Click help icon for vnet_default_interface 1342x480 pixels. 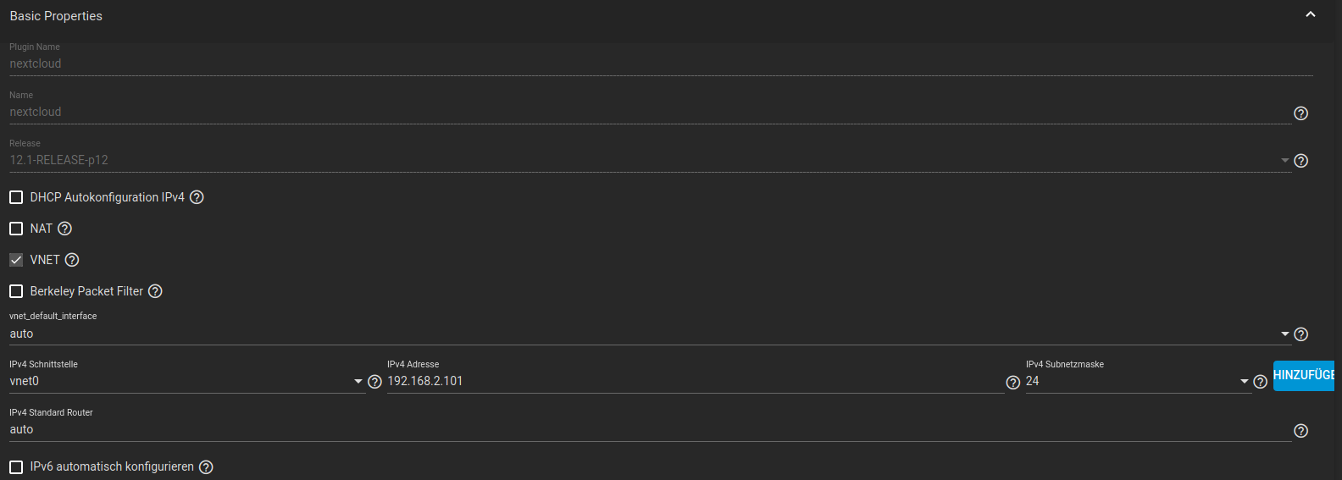[x=1300, y=334]
